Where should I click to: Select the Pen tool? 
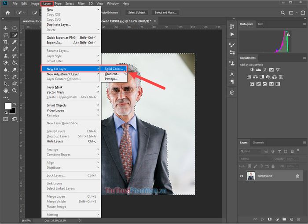tap(15, 77)
